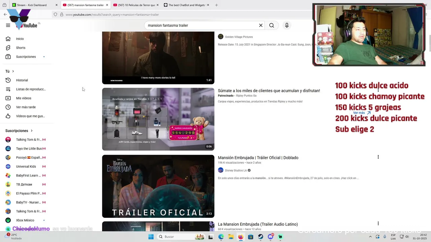
Task: Click the Windows taskbar Buscar search box
Action: 181,237
